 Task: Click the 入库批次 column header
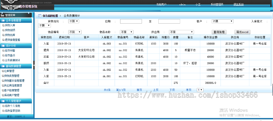(107, 37)
